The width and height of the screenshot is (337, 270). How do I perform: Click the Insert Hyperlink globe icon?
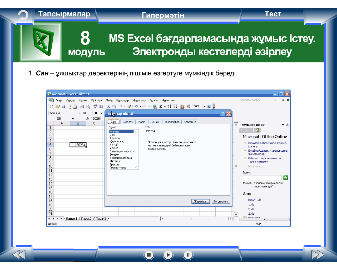coord(155,107)
